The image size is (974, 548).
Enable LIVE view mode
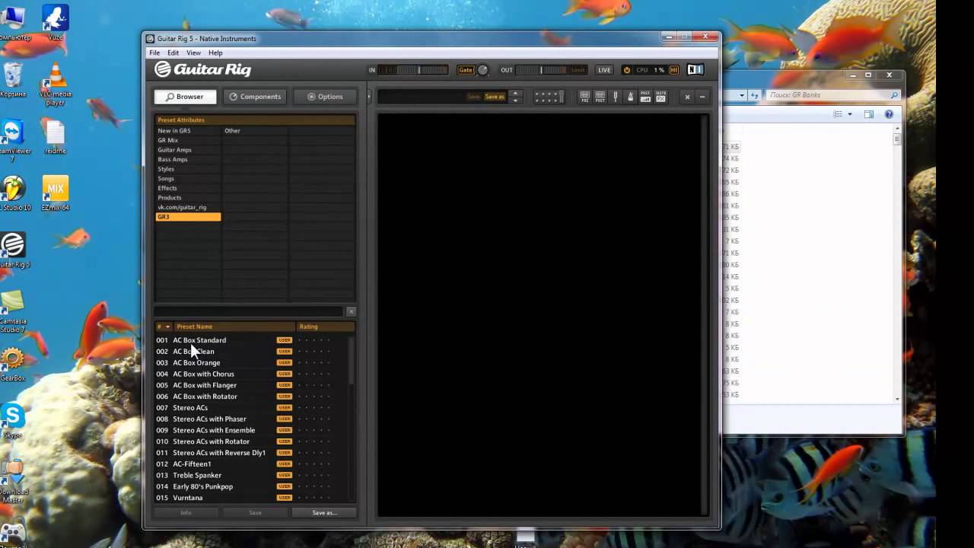click(x=604, y=70)
